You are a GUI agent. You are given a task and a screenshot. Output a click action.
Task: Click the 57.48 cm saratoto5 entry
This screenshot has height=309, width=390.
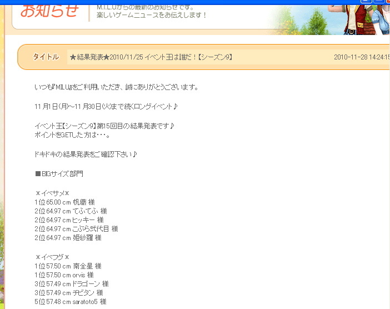70,302
